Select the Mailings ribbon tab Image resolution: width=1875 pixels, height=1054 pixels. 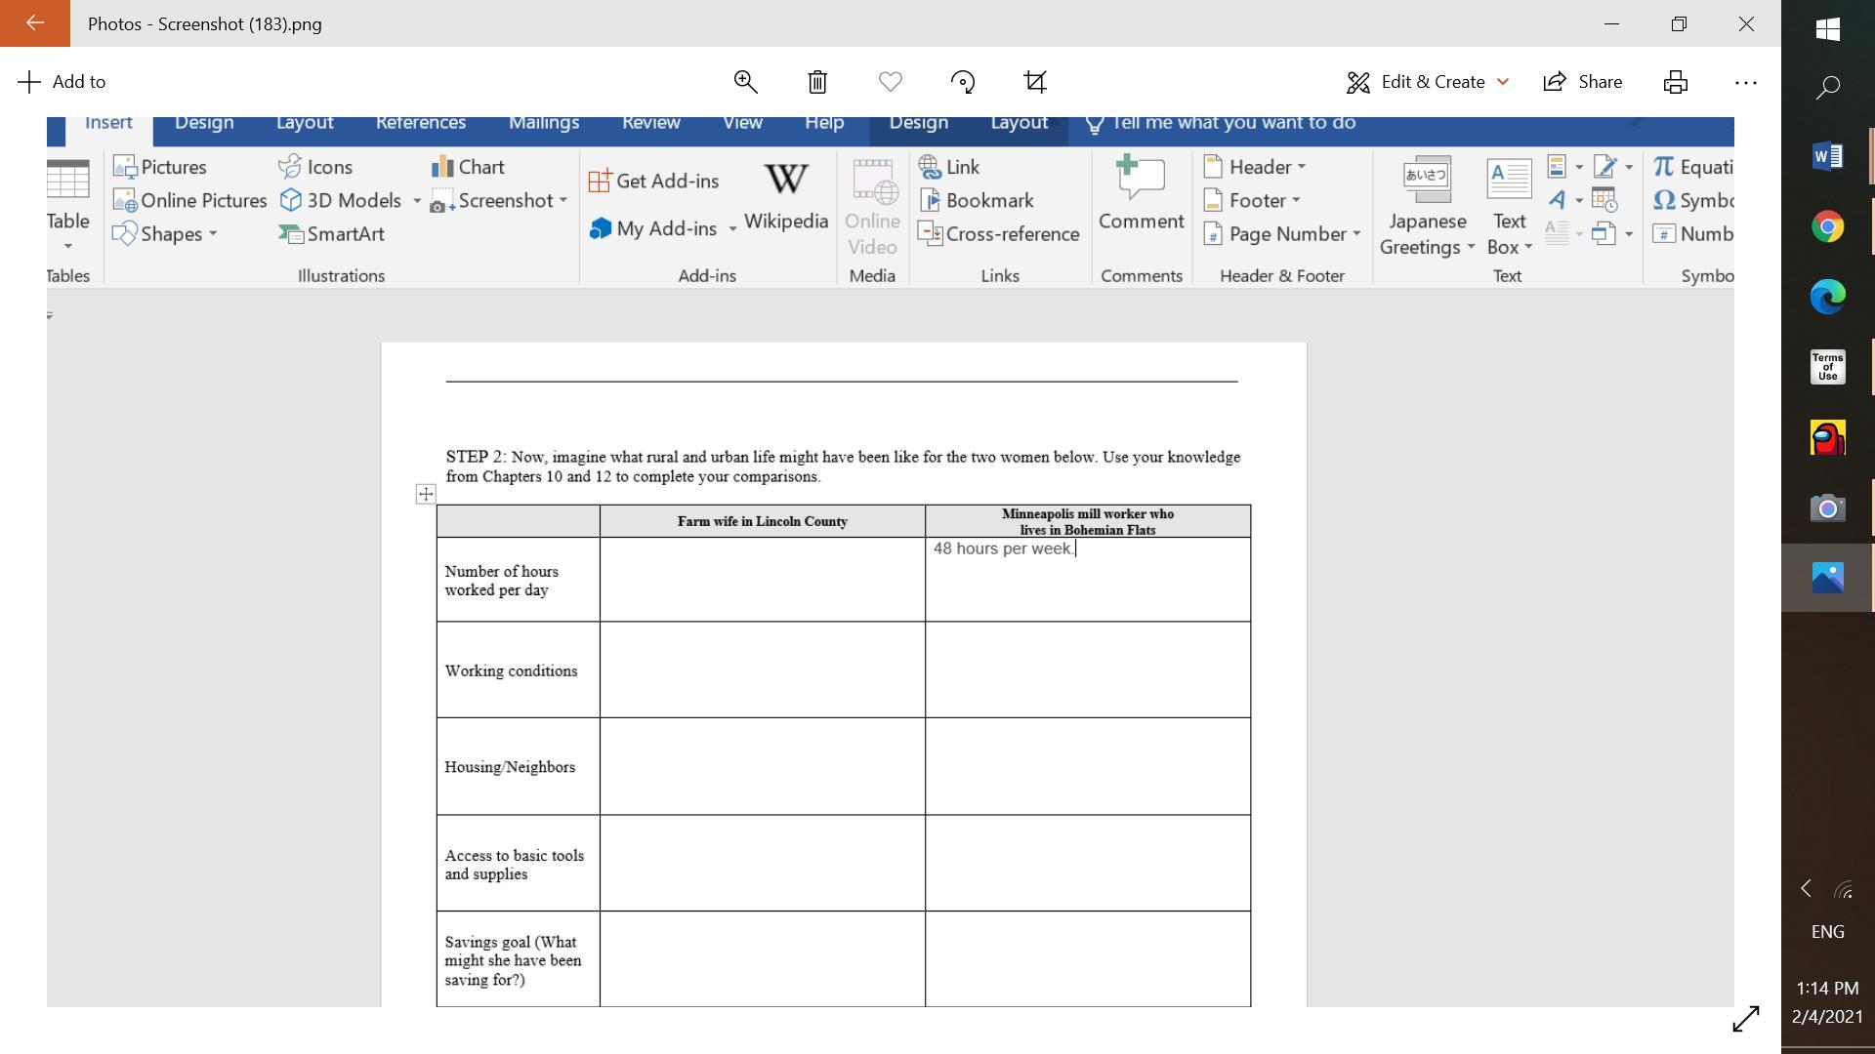(x=543, y=123)
